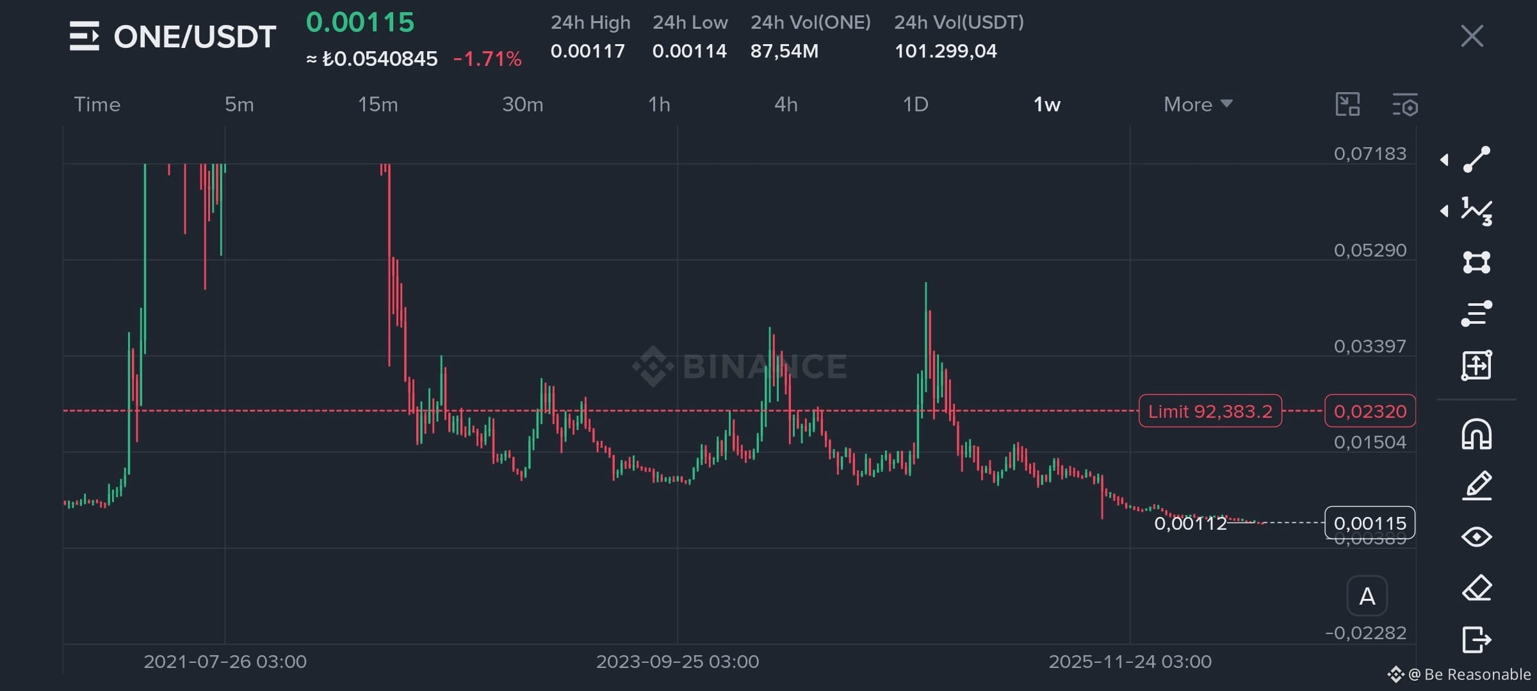Close the fullscreen chart with the X
The image size is (1537, 691).
point(1472,36)
